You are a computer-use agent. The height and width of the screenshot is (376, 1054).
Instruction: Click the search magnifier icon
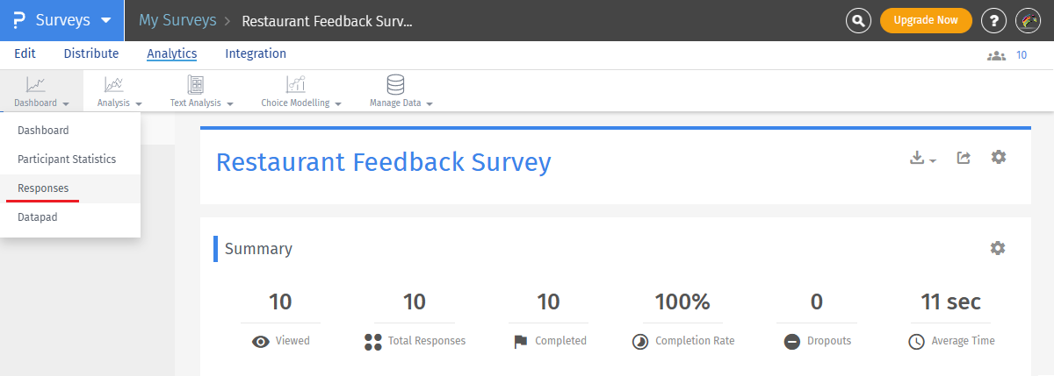tap(858, 20)
